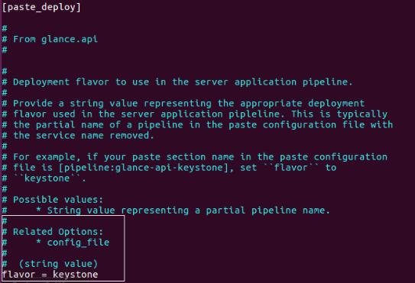Image resolution: width=415 pixels, height=283 pixels.
Task: Click 'Provide a string value' comment line
Action: click(183, 103)
